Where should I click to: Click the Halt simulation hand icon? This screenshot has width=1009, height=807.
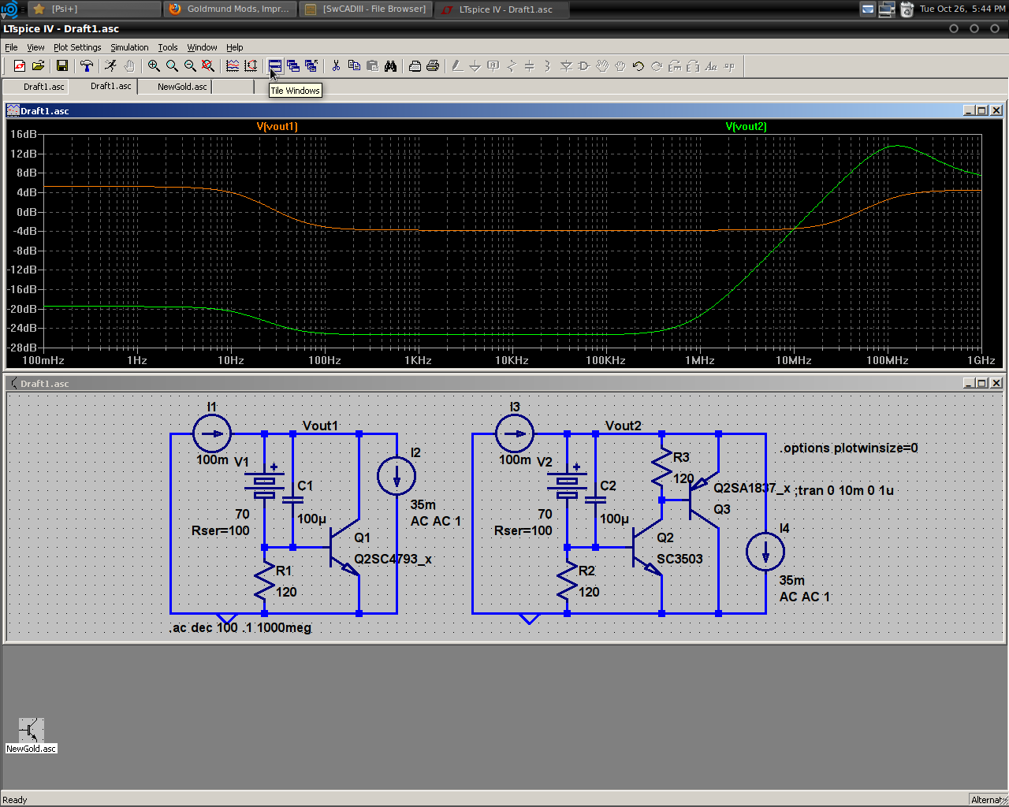(129, 66)
